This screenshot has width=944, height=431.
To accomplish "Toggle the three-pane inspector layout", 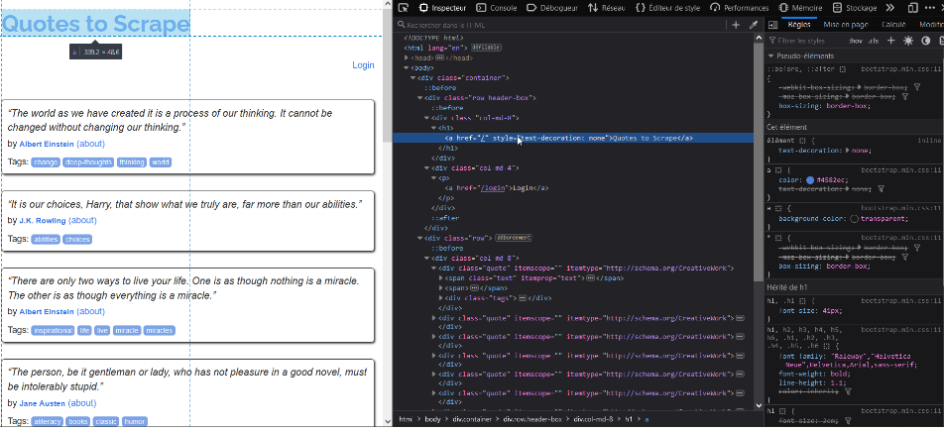I will (772, 25).
